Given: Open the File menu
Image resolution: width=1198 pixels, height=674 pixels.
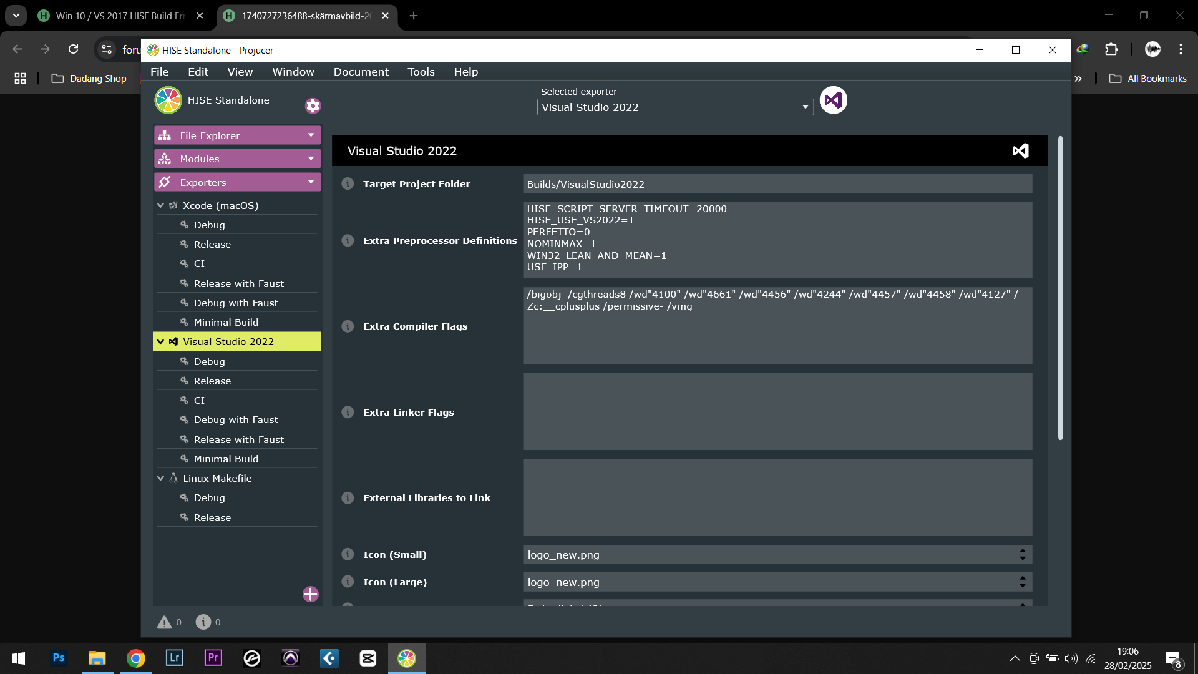Looking at the screenshot, I should click(x=160, y=72).
